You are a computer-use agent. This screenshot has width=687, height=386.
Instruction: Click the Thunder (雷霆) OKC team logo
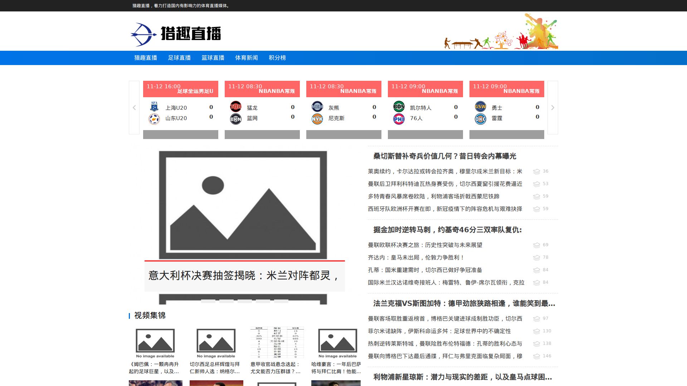480,119
